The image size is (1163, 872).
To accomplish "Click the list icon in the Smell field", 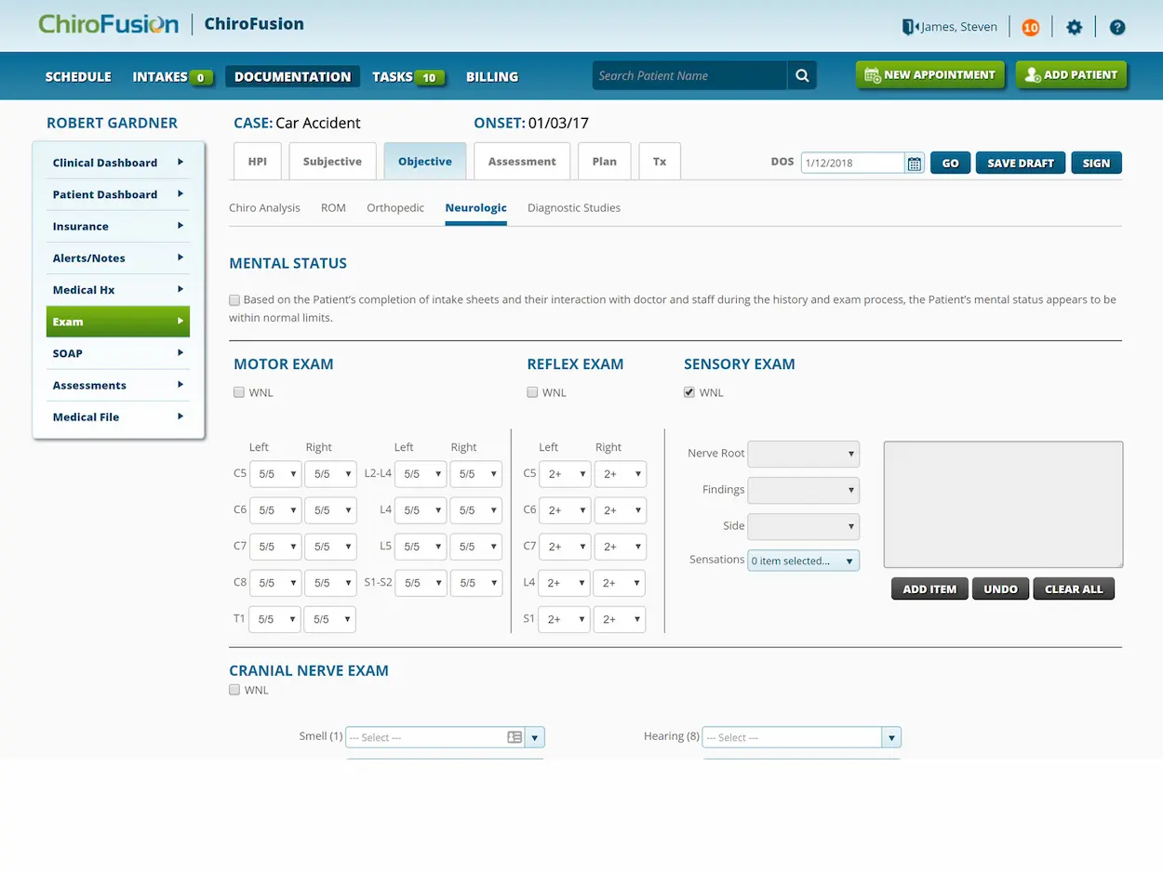I will (515, 736).
